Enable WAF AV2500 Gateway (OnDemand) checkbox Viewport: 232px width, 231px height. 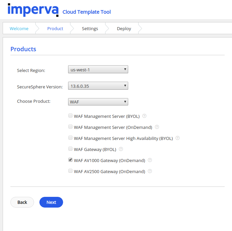point(70,171)
